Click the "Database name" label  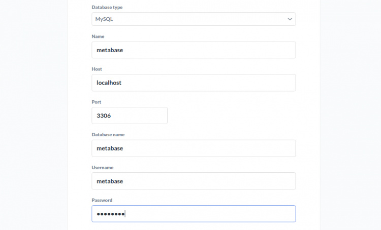point(108,135)
